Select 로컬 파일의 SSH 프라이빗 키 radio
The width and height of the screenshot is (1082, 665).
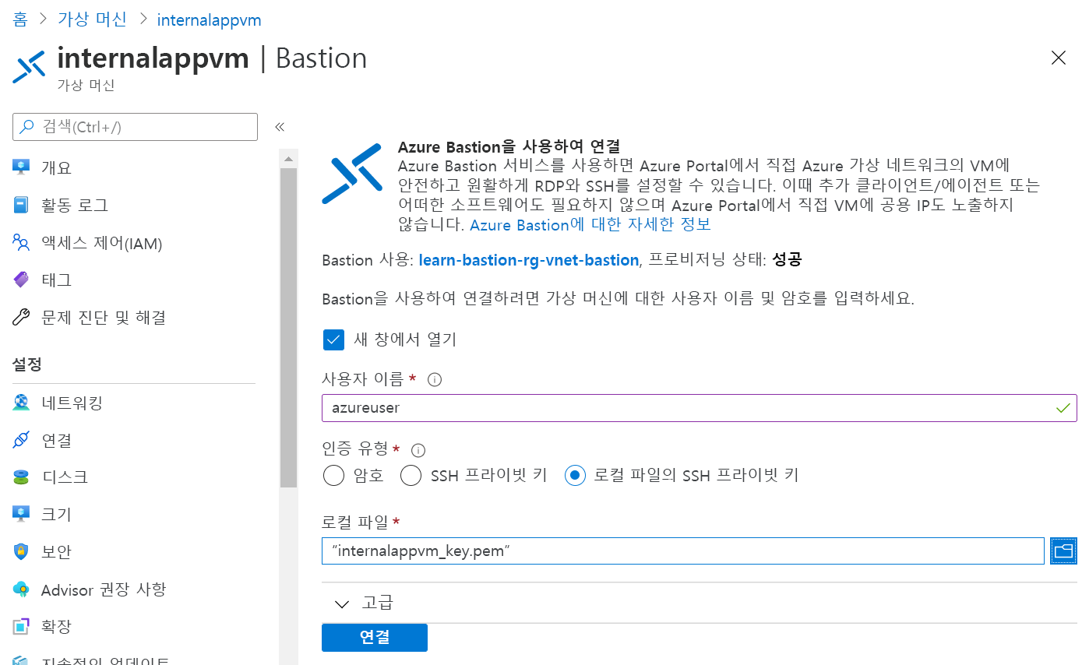575,475
